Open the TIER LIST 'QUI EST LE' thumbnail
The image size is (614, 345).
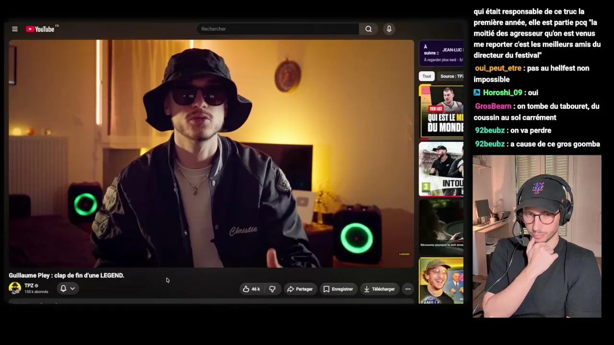441,111
